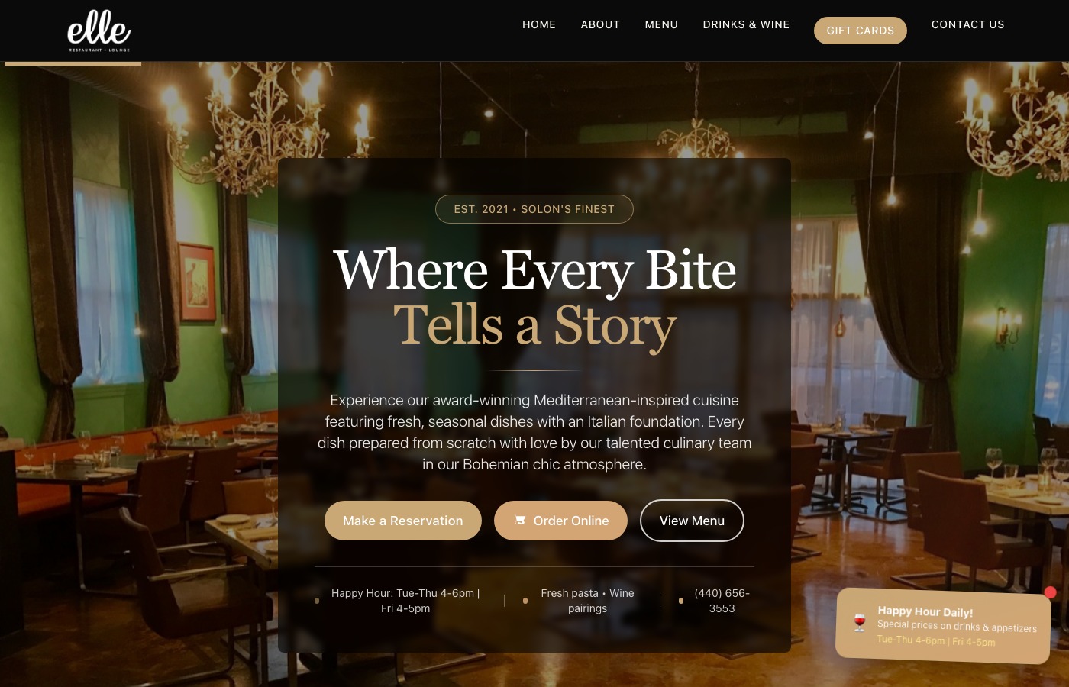This screenshot has width=1069, height=687.
Task: Click the "Where Every Bite" heading
Action: [534, 270]
